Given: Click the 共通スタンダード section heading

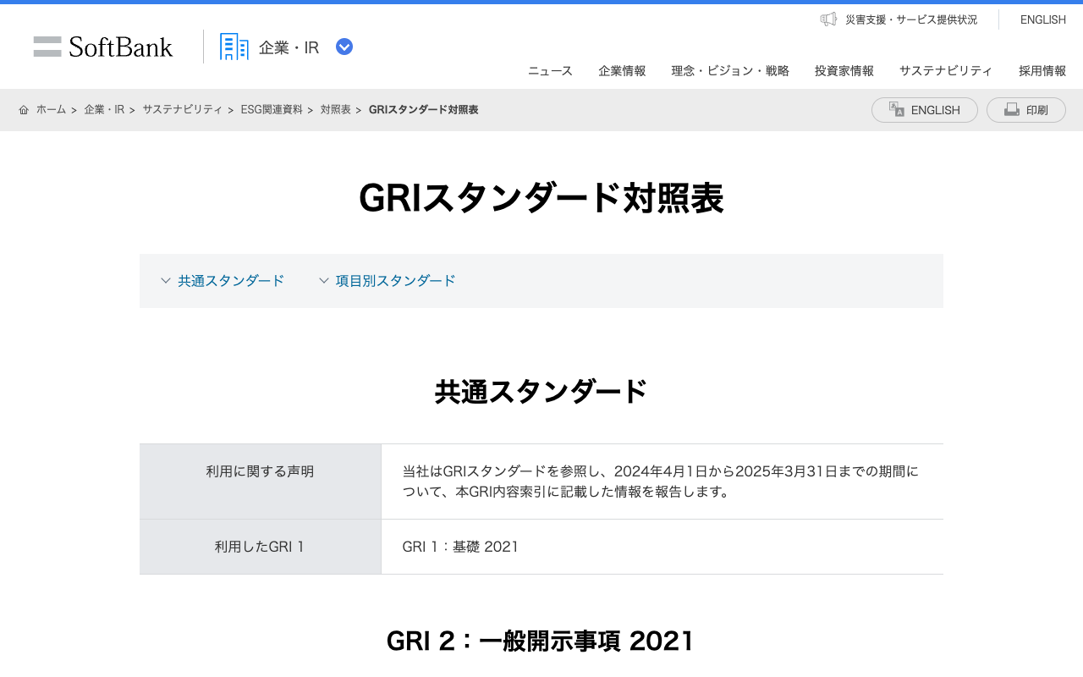Looking at the screenshot, I should coord(541,392).
